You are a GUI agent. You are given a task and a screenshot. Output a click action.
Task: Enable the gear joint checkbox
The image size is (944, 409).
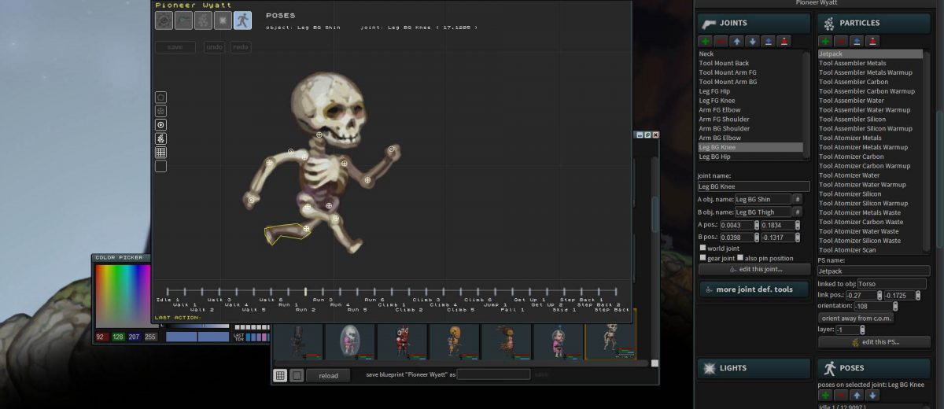pyautogui.click(x=702, y=258)
